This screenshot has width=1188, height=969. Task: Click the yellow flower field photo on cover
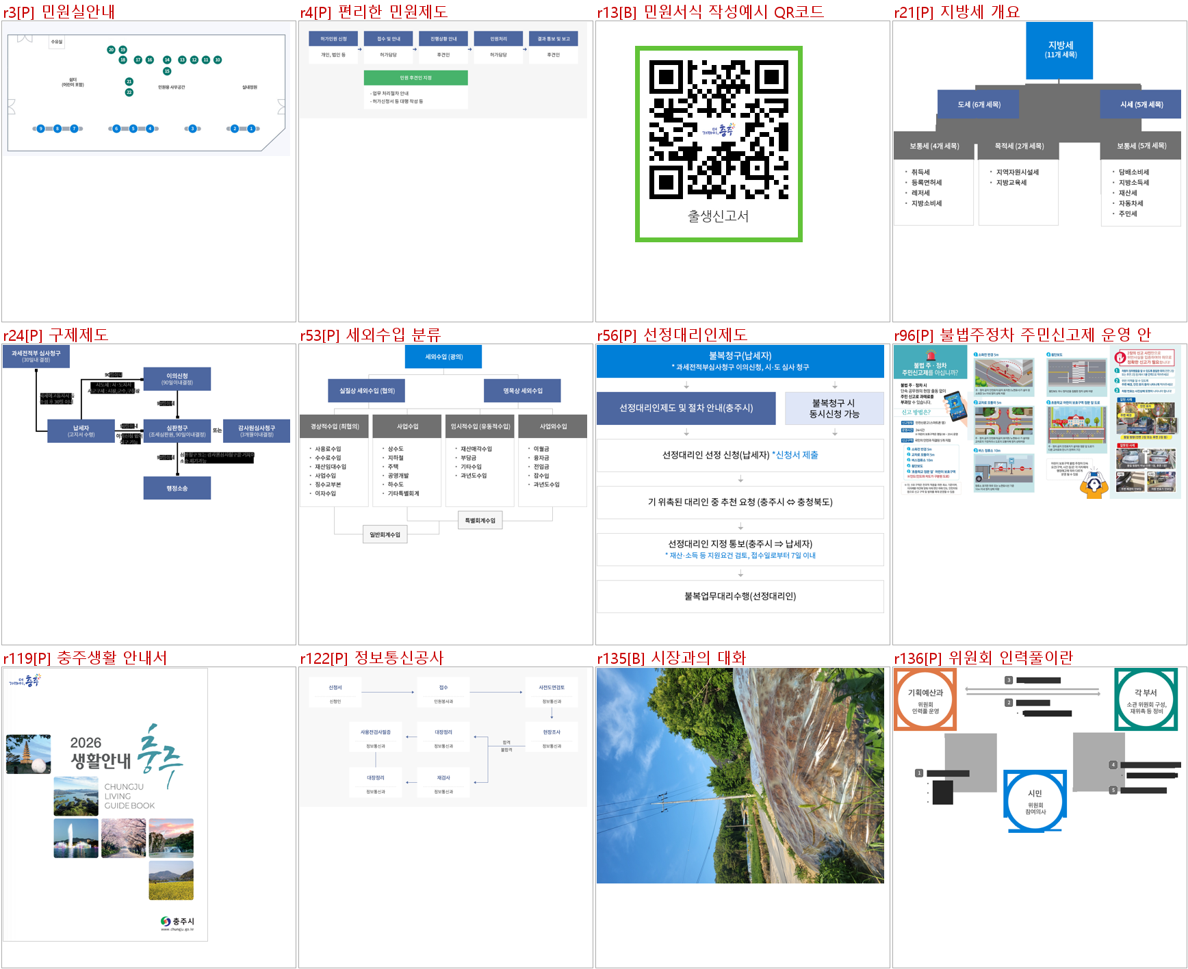tap(171, 881)
